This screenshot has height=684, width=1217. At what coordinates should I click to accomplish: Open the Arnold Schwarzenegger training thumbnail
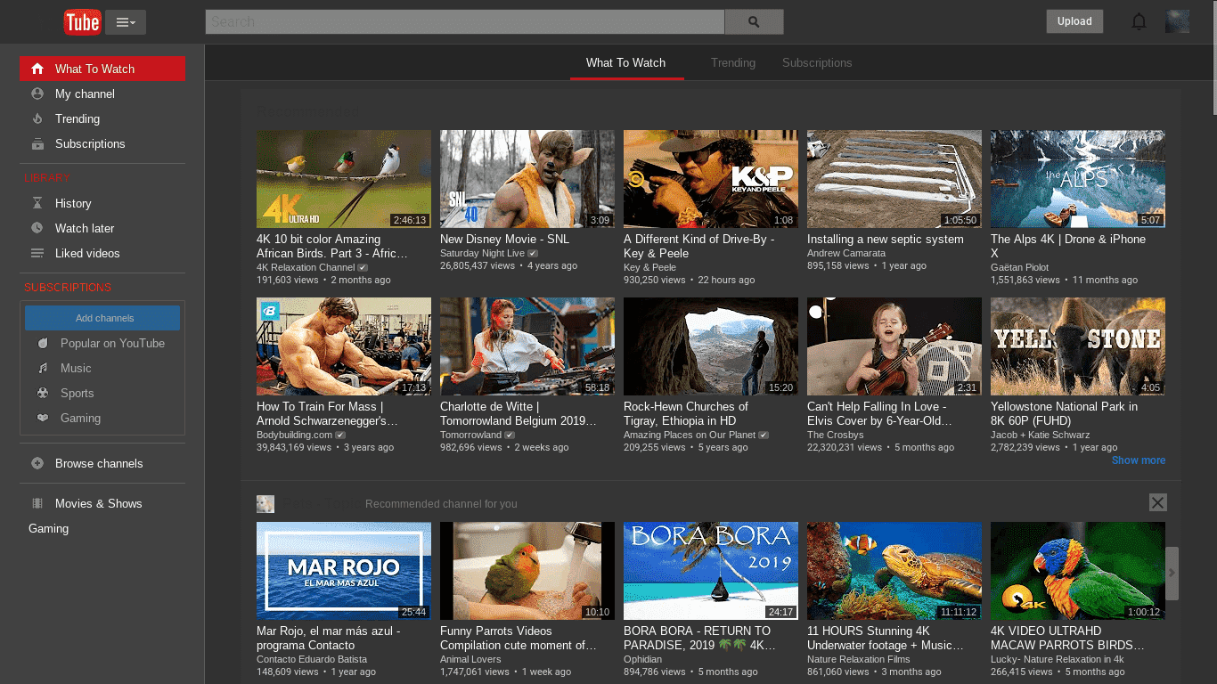coord(344,346)
